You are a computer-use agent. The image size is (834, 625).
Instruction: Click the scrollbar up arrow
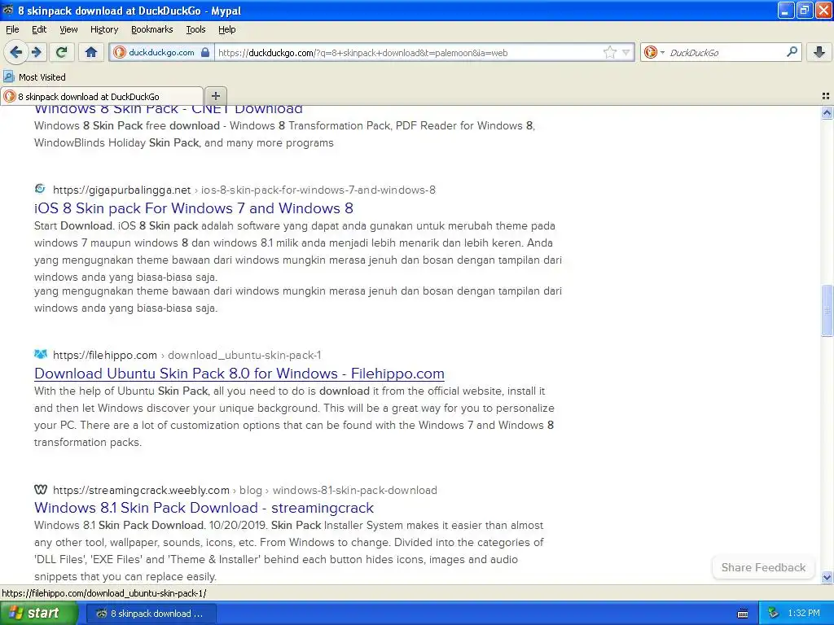[827, 112]
